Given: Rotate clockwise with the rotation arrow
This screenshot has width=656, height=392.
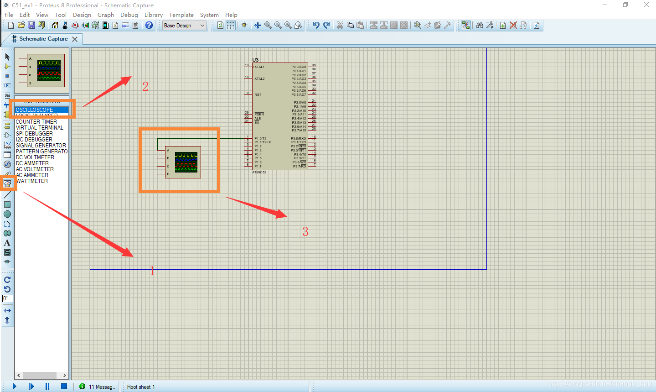Looking at the screenshot, I should tap(7, 280).
